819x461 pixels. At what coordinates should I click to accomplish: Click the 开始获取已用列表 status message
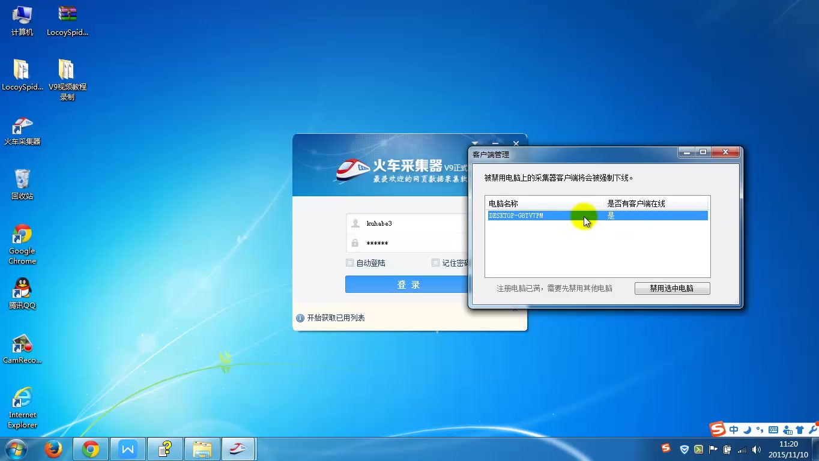[x=336, y=318]
